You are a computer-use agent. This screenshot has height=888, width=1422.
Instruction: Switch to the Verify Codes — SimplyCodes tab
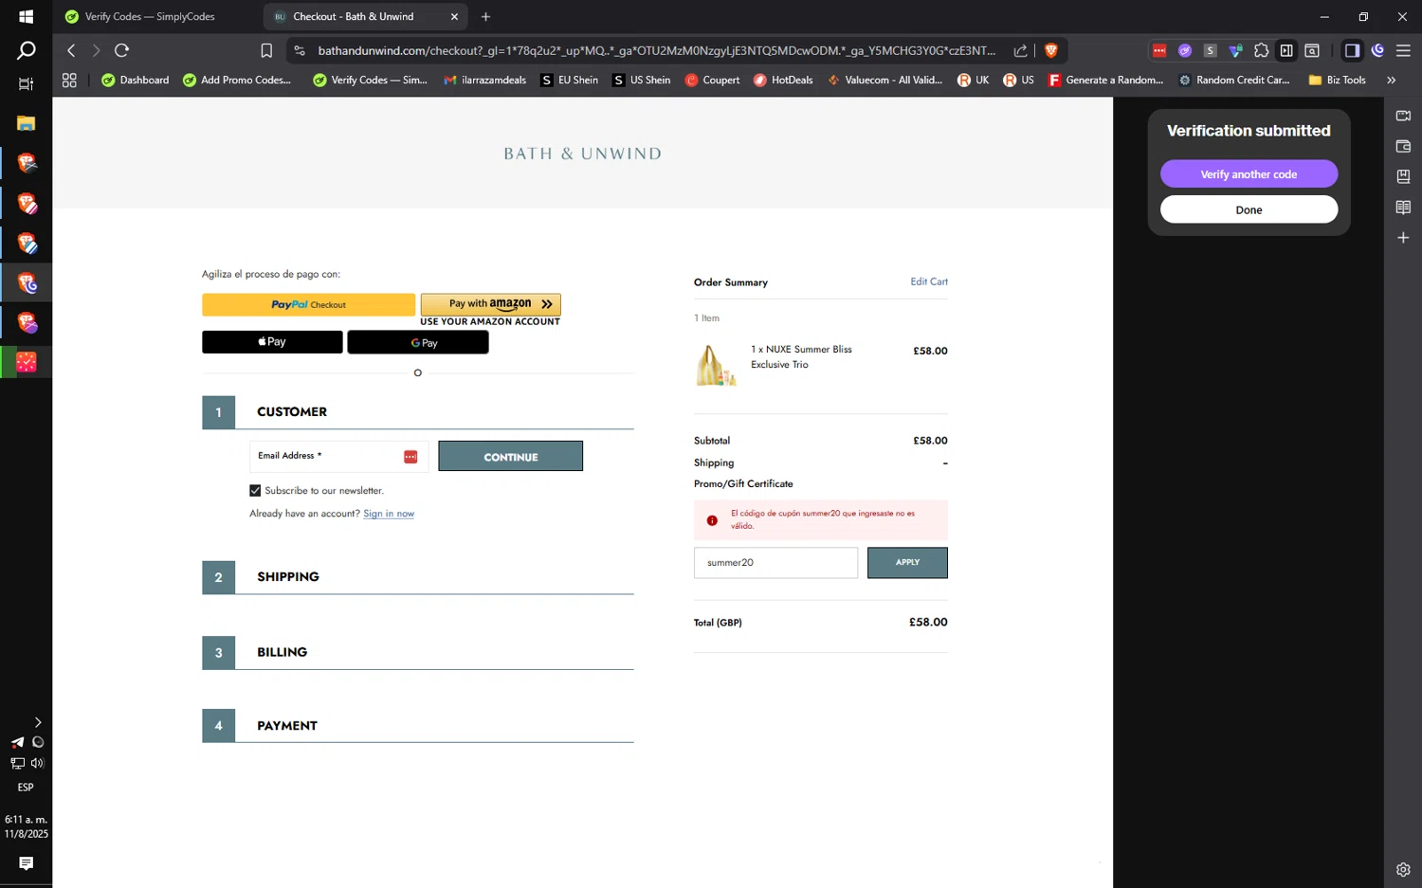pos(150,16)
